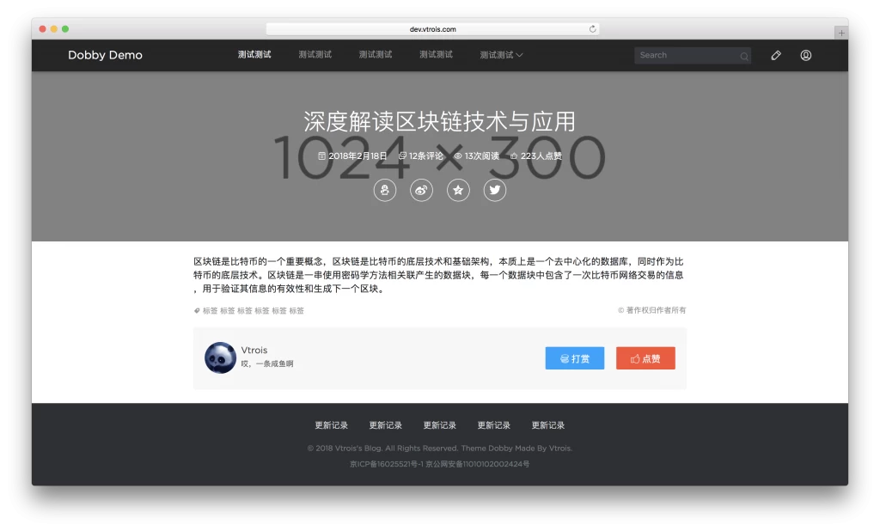
Task: Open the first 测试测试 navigation menu item
Action: (254, 55)
